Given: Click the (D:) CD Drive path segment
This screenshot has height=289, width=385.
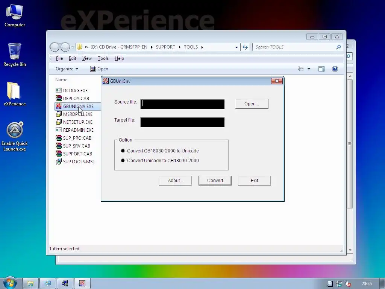Looking at the screenshot, I should pos(119,47).
